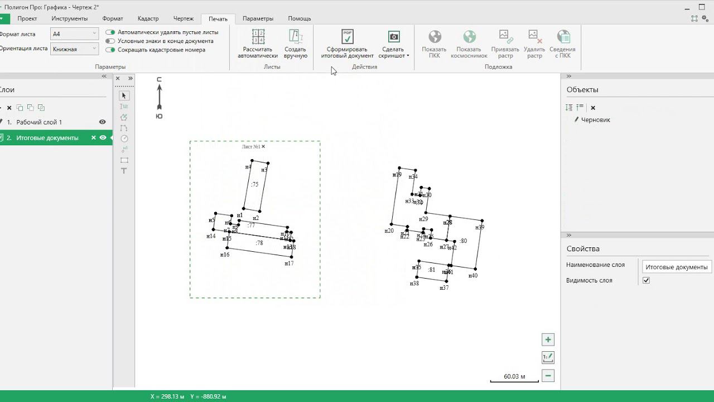The height and width of the screenshot is (402, 714).
Task: Zoom in with the plus button
Action: (548, 339)
